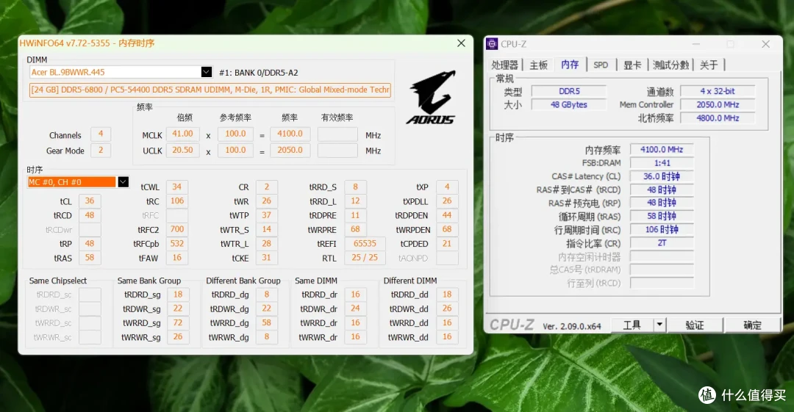Click the tCKE value 31
The image size is (794, 412).
(x=266, y=258)
